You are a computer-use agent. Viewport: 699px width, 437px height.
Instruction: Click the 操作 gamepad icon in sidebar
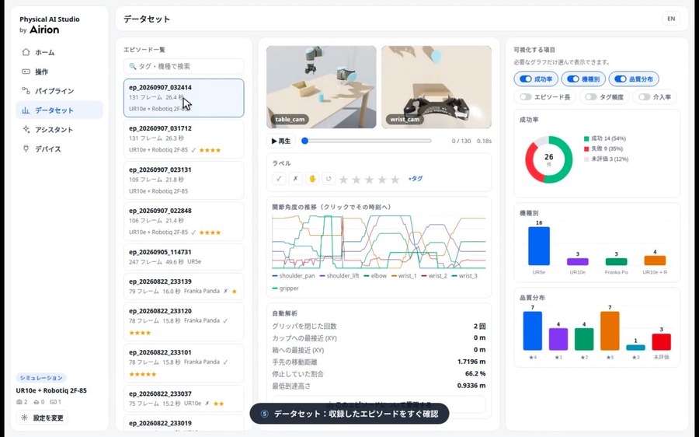(x=26, y=72)
